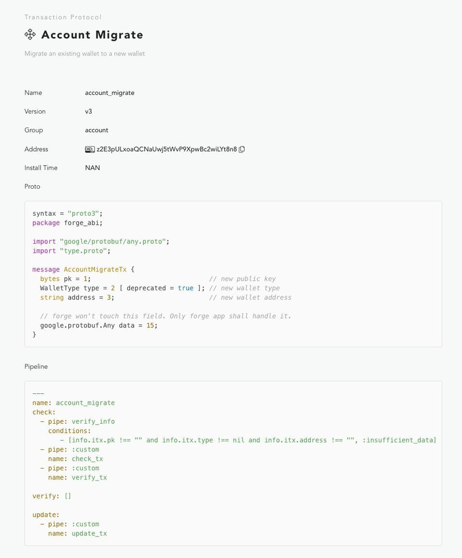Click the deprecated = true option in proto
This screenshot has height=558, width=462.
coord(160,288)
